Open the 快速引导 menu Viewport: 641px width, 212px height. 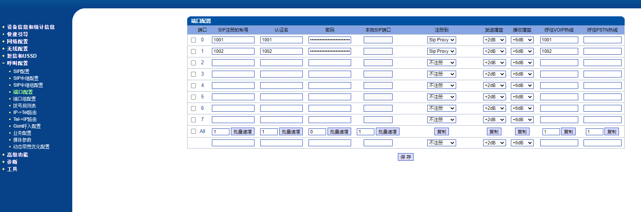(x=17, y=34)
